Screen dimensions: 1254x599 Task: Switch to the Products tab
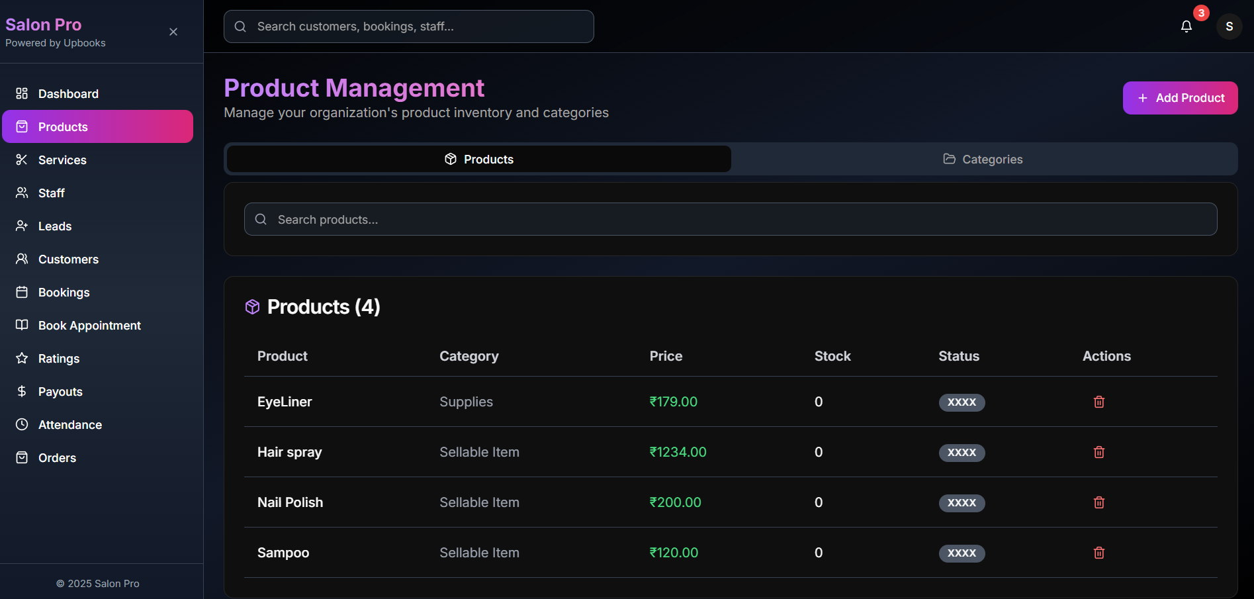478,159
